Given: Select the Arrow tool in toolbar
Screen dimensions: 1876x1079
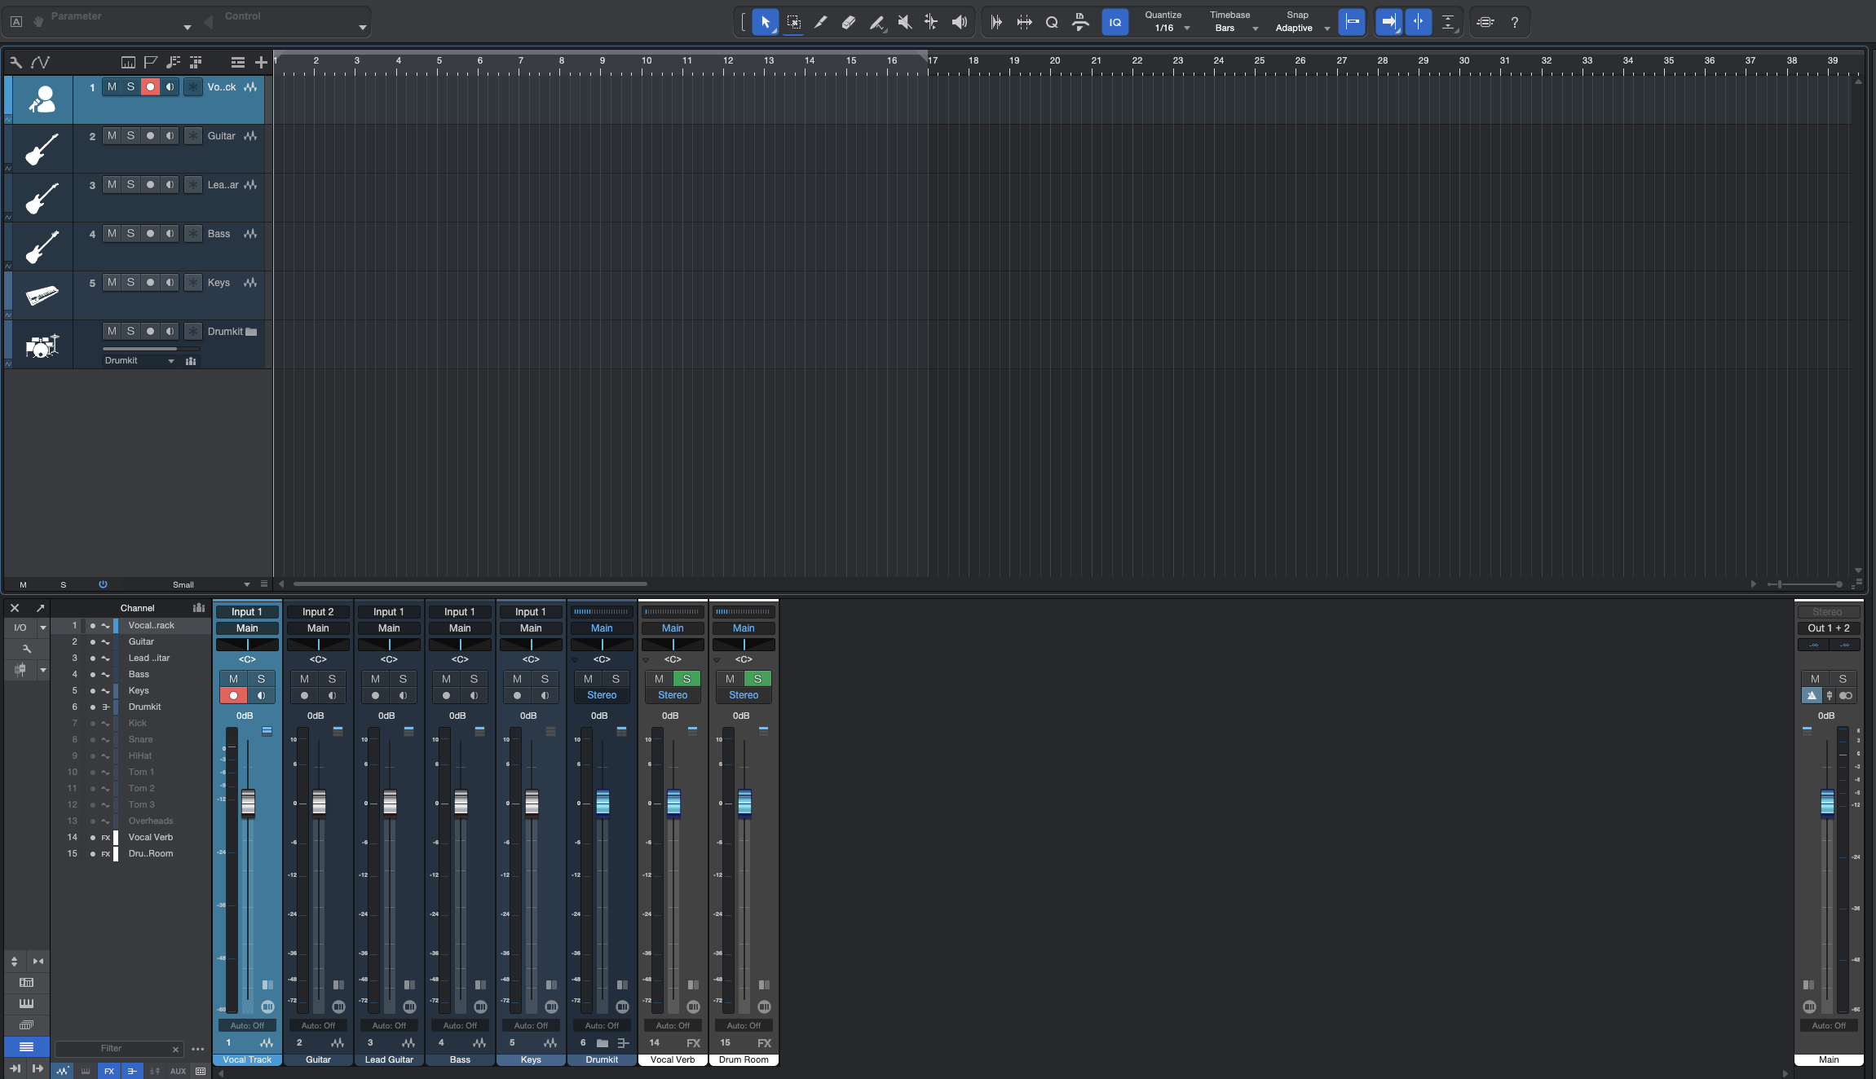Looking at the screenshot, I should point(765,22).
